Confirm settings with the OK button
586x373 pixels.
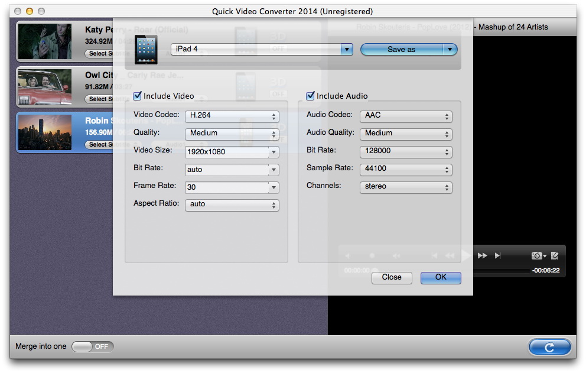(x=441, y=278)
